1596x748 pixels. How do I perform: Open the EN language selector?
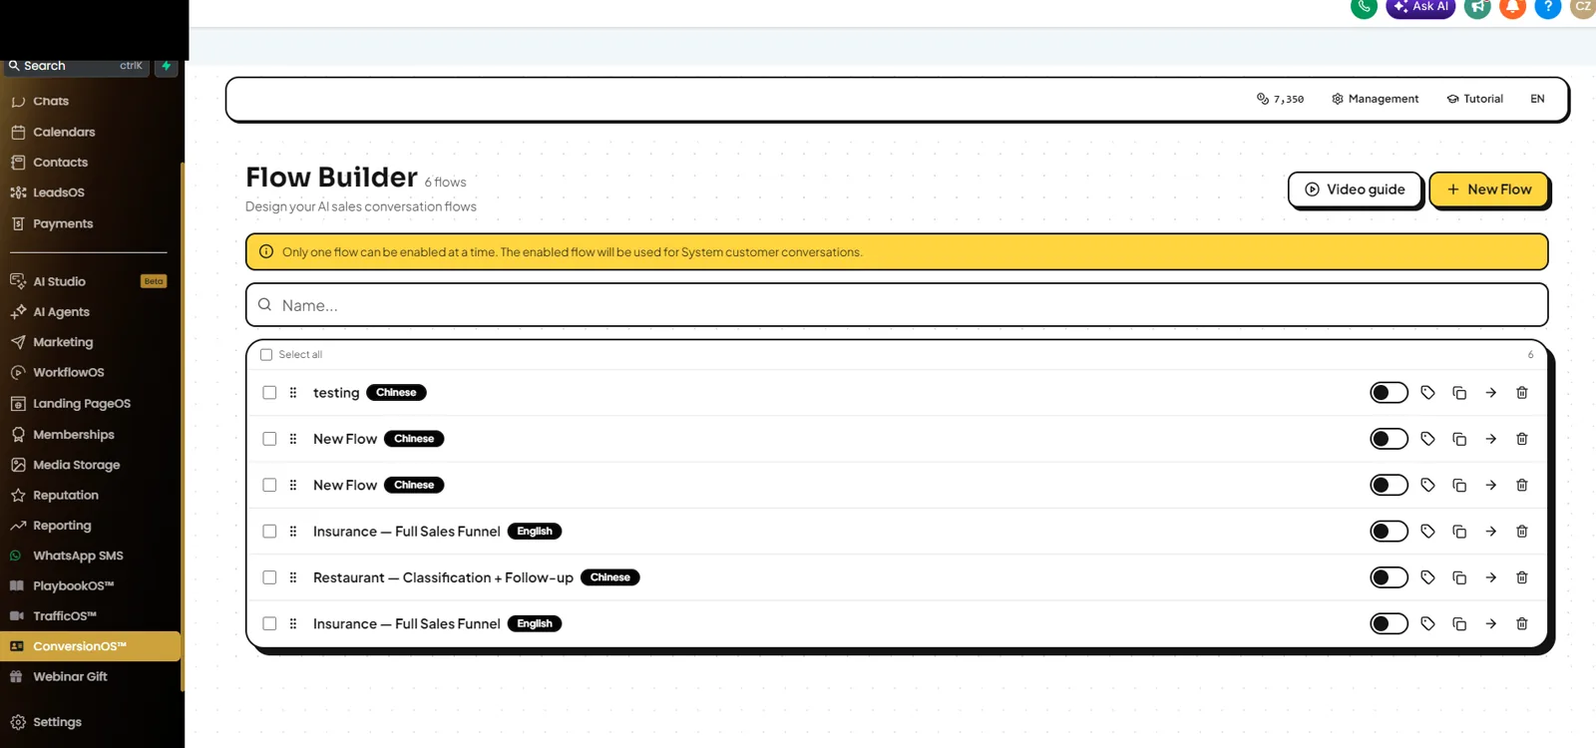point(1537,99)
